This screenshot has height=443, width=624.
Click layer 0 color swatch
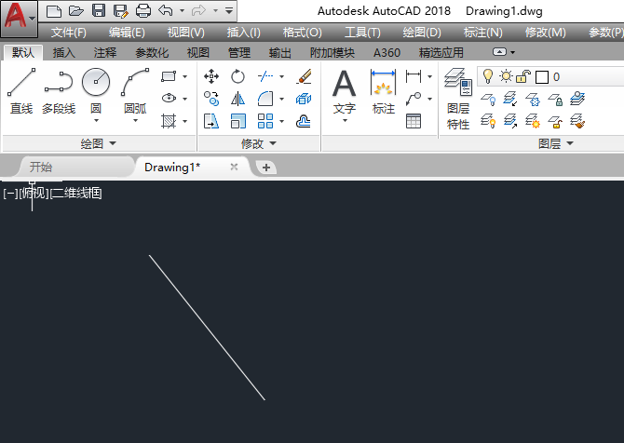click(542, 77)
